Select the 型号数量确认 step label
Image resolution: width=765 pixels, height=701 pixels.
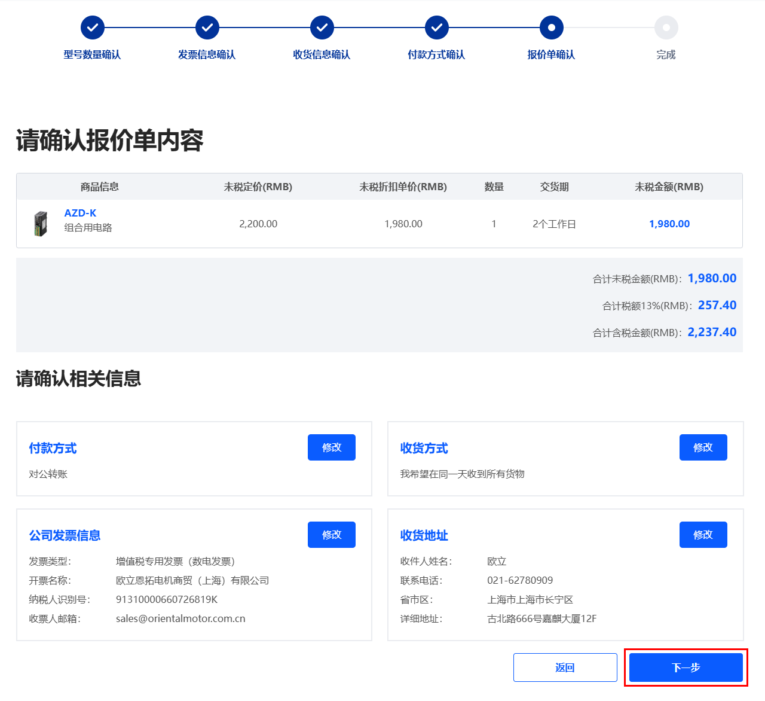coord(93,55)
